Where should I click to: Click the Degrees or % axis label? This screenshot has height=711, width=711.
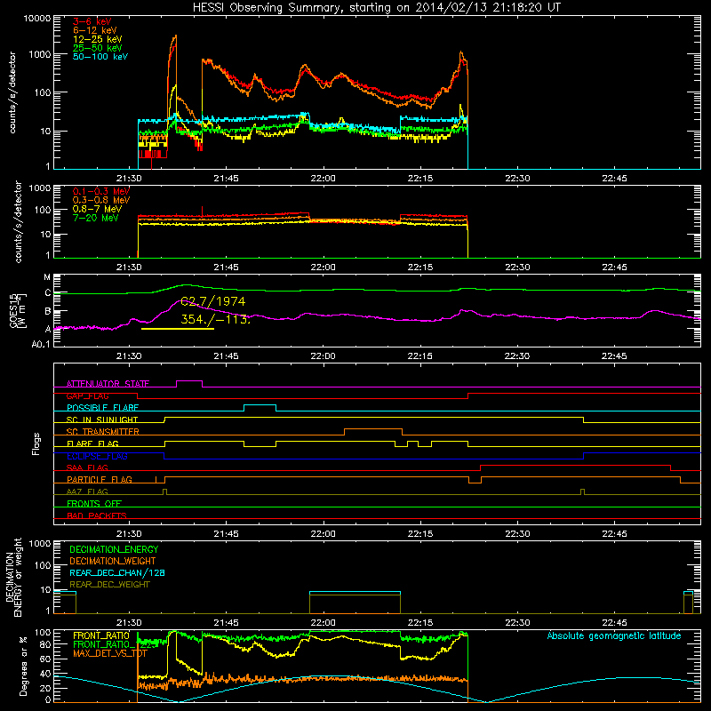click(23, 666)
